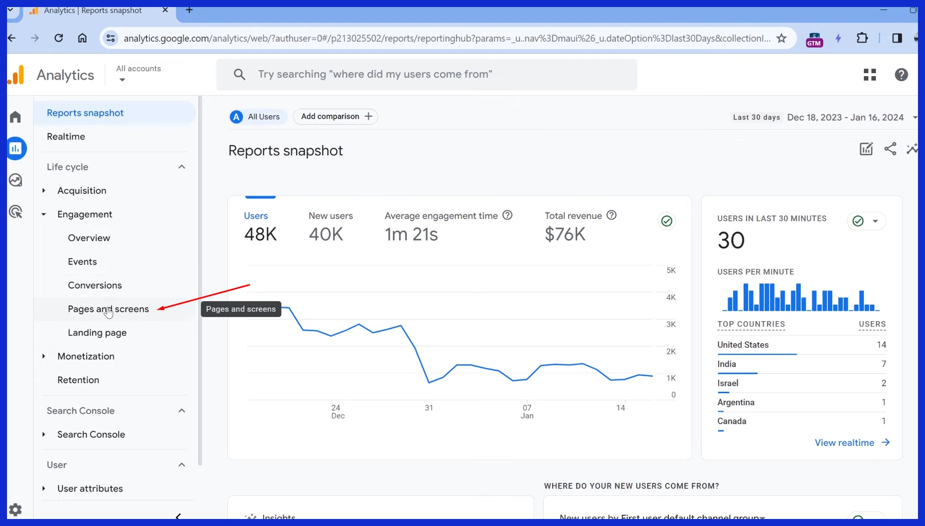925x526 pixels.
Task: Open the Explore icon in left rail
Action: [x=16, y=180]
